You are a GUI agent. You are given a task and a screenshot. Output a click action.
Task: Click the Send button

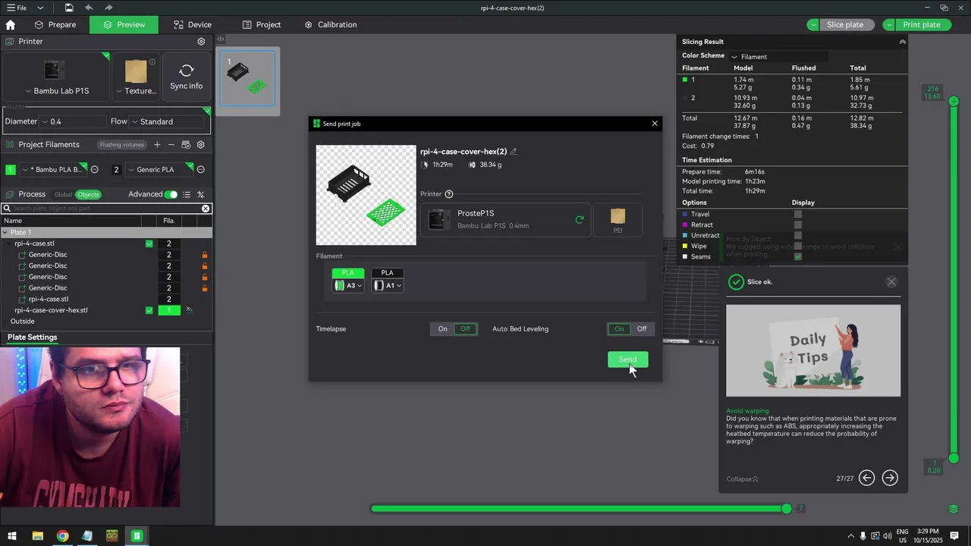tap(628, 359)
